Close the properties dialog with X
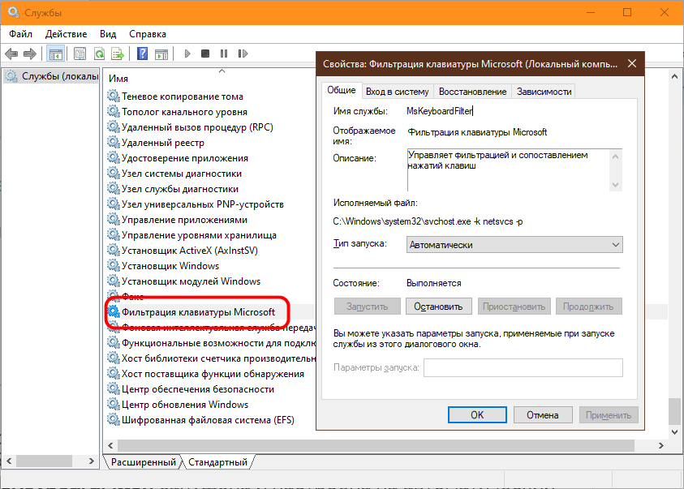 631,63
